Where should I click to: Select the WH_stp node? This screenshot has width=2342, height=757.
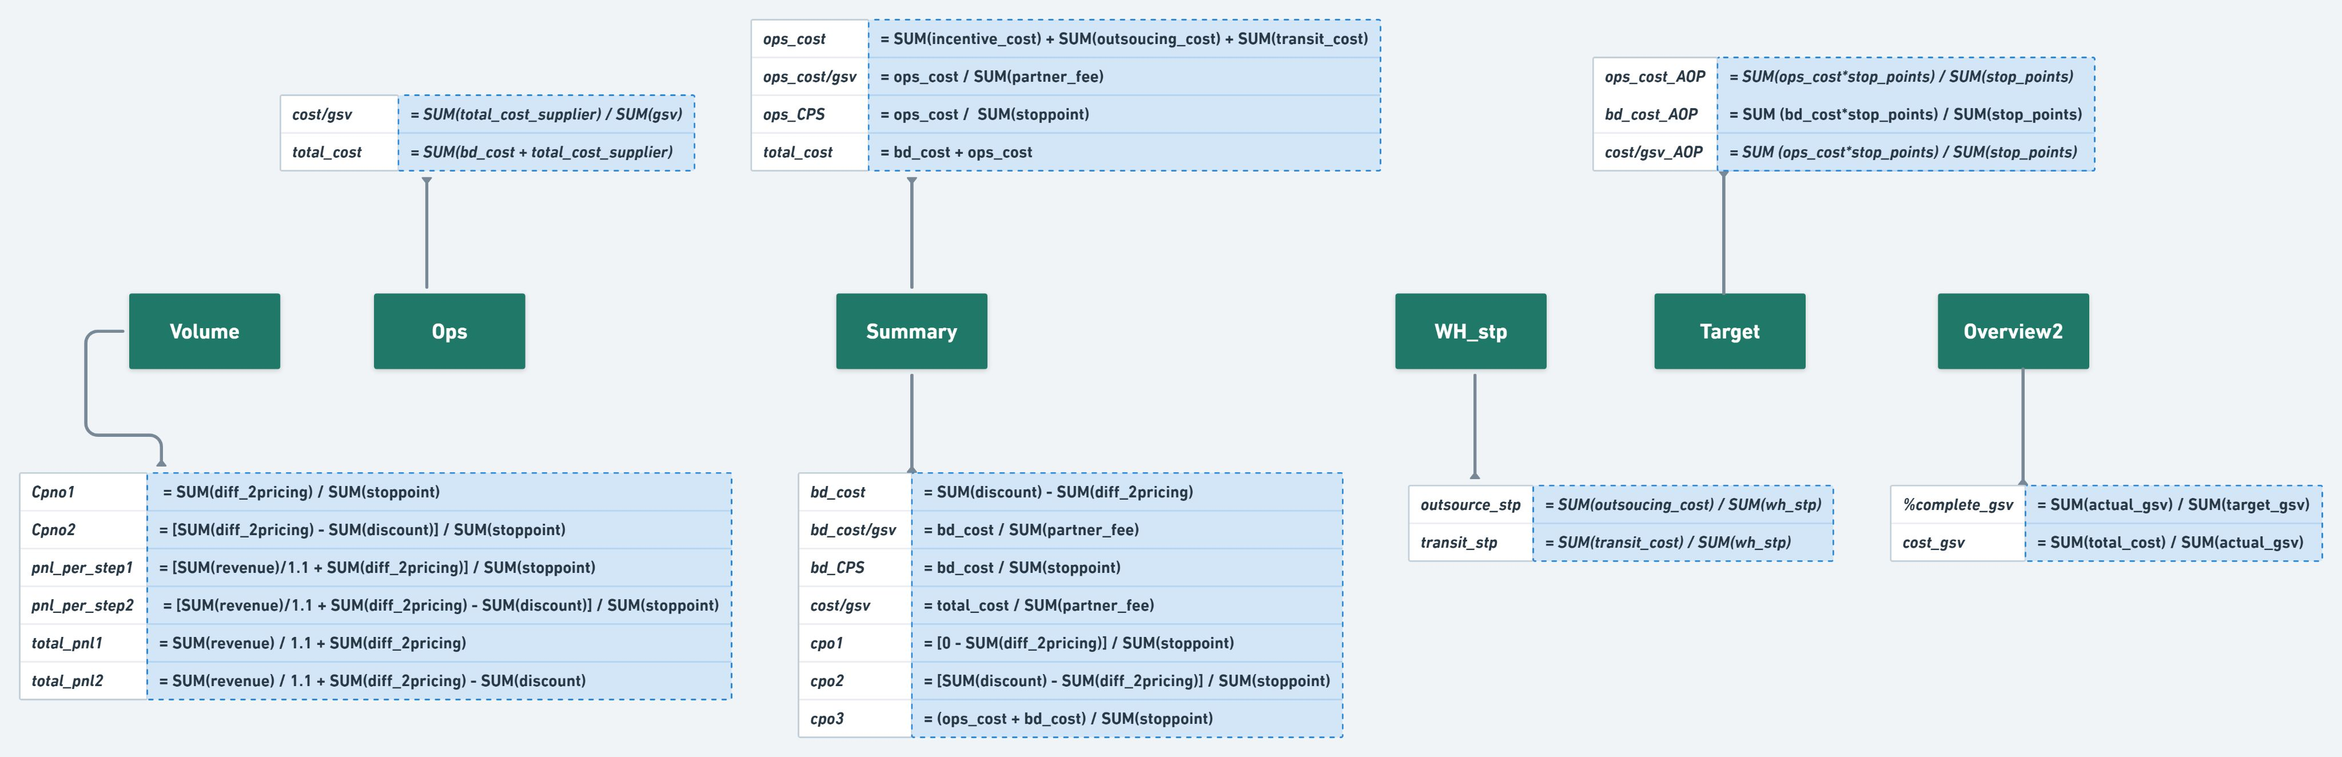[1470, 331]
